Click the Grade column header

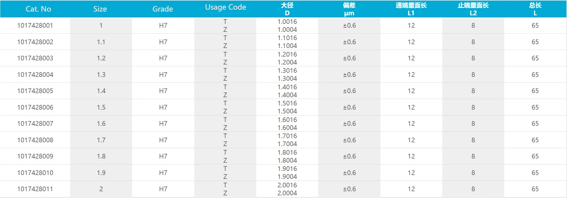[162, 9]
